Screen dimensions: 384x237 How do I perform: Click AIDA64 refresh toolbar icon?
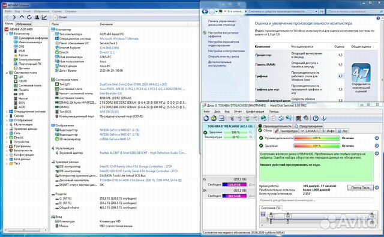pyautogui.click(x=29, y=17)
